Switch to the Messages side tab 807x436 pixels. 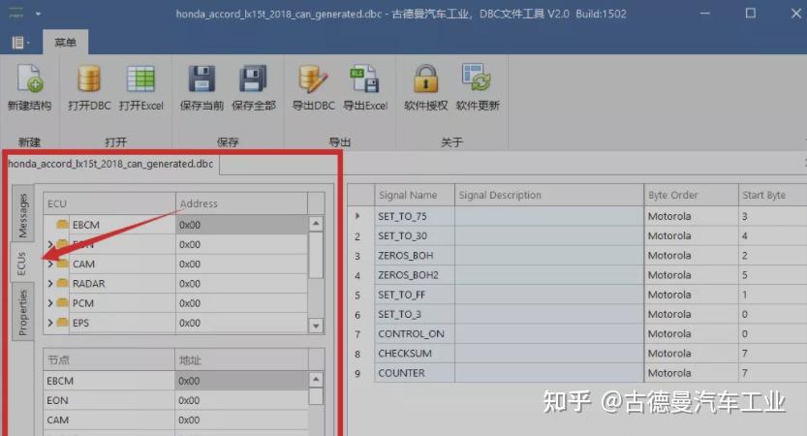point(22,215)
